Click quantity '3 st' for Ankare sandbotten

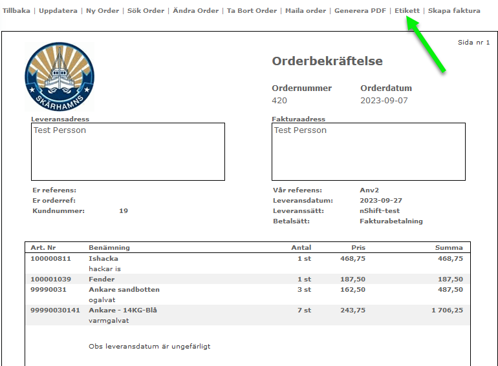tap(304, 290)
